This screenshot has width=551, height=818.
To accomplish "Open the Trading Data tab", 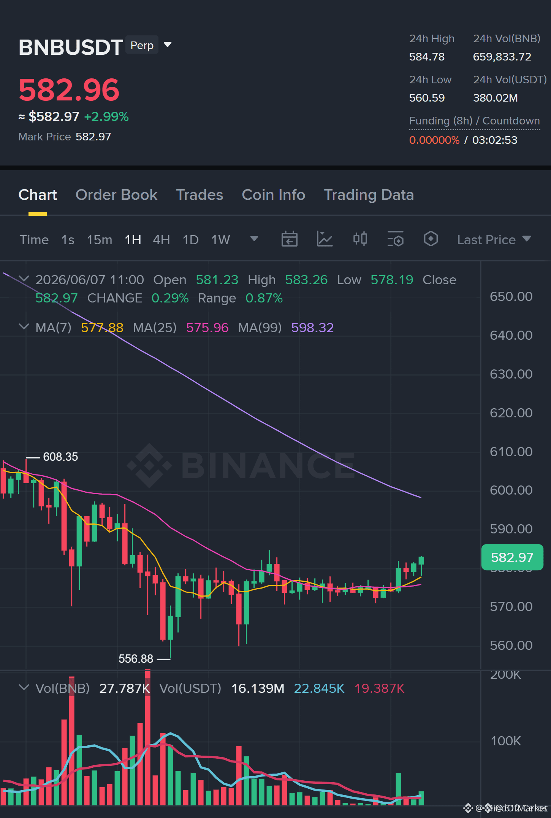I will click(x=369, y=195).
